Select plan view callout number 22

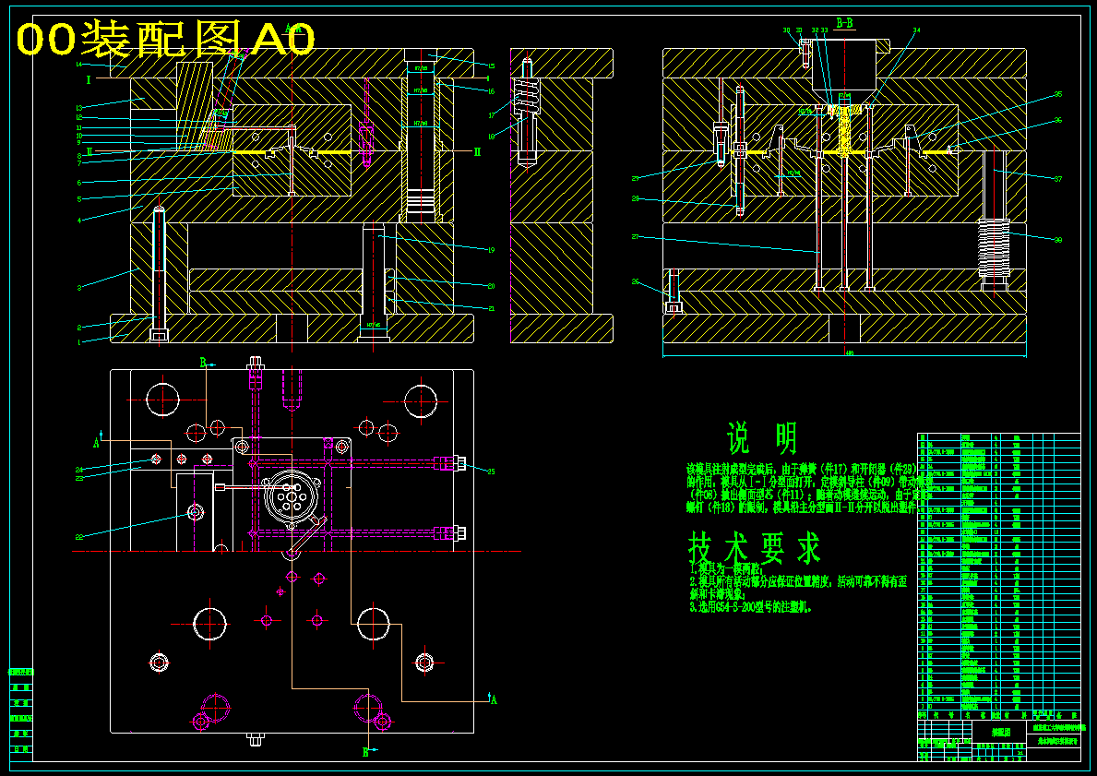(79, 537)
